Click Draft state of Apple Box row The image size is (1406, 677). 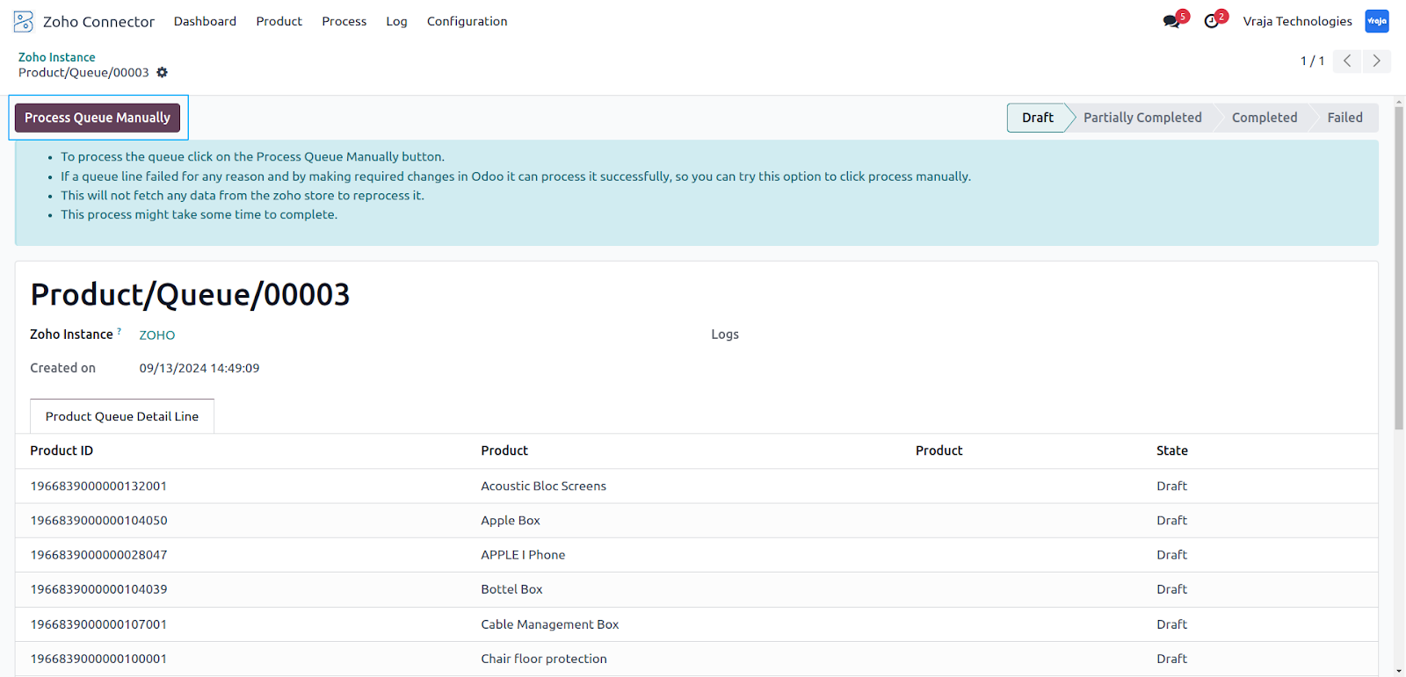[x=1171, y=521]
